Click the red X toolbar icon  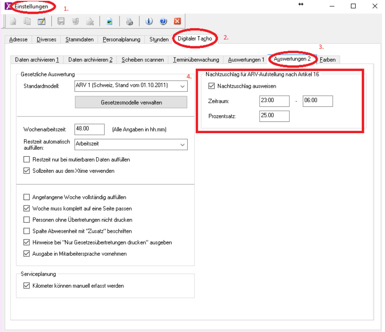coord(177,22)
